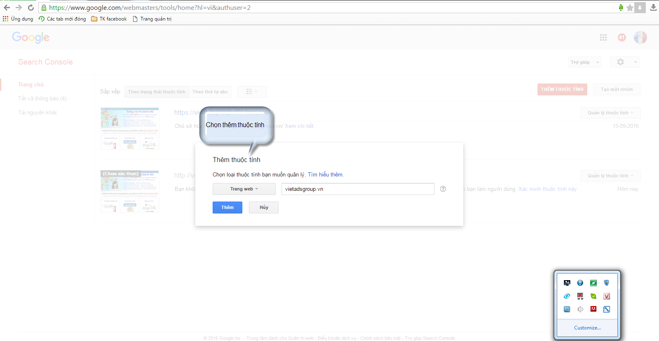
Task: Open Các tab mới đóng bookmark
Action: coord(62,19)
